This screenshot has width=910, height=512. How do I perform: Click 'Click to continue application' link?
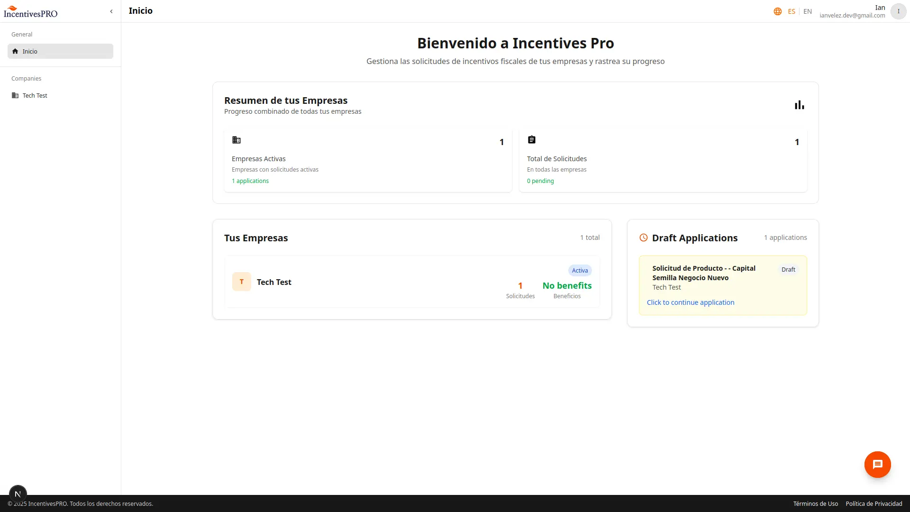tap(690, 302)
